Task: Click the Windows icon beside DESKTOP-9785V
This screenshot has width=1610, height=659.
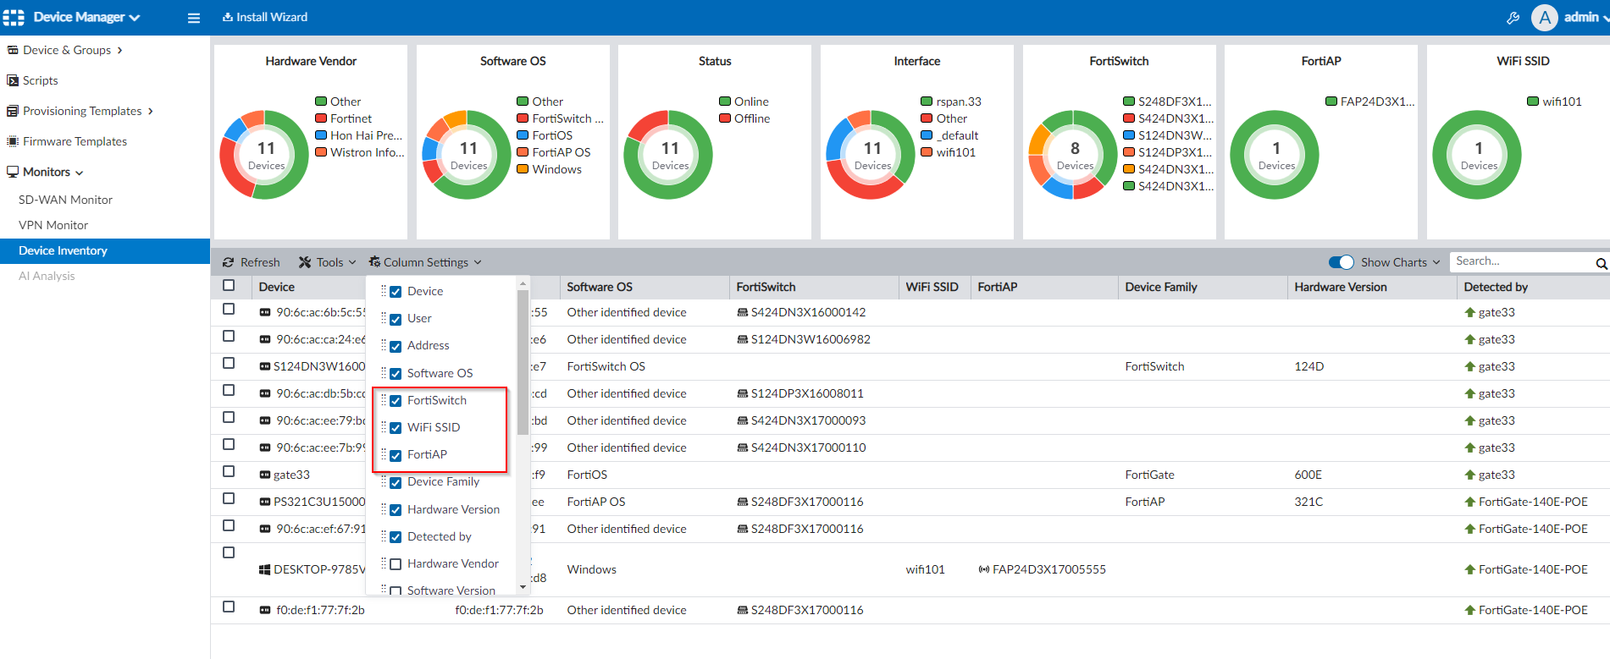Action: [264, 569]
